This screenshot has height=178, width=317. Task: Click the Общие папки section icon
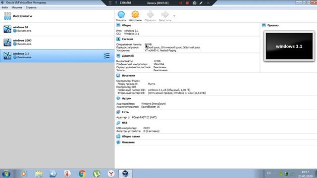(118, 136)
